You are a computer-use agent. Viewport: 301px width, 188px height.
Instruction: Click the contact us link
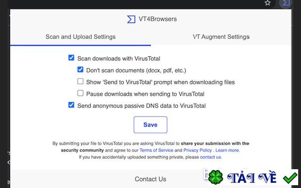point(211,157)
